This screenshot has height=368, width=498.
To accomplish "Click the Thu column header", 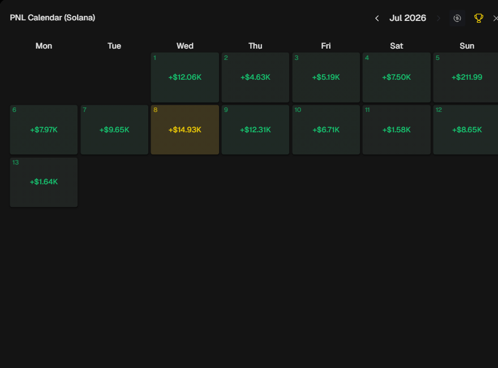I will pos(255,46).
